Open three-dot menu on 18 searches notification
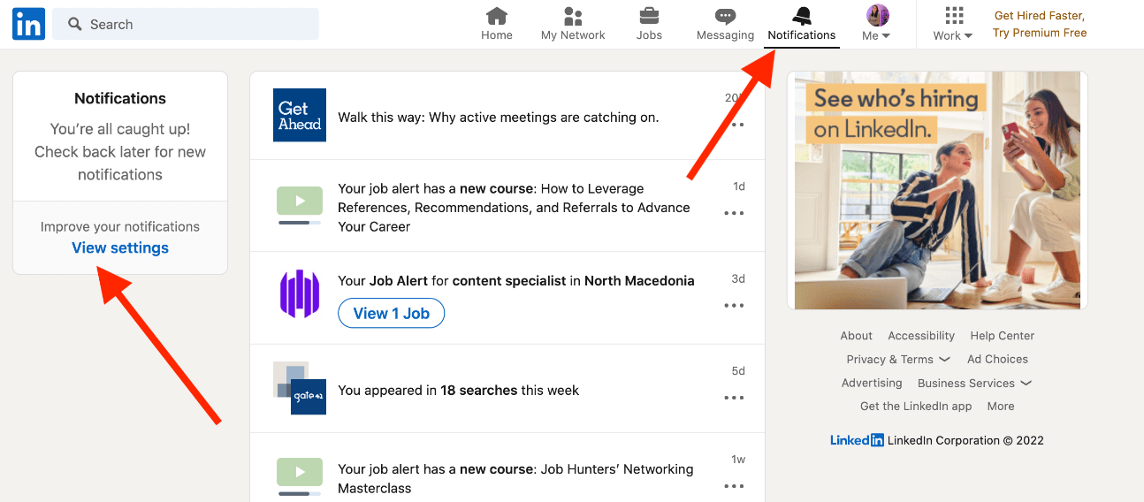The image size is (1144, 502). click(734, 398)
